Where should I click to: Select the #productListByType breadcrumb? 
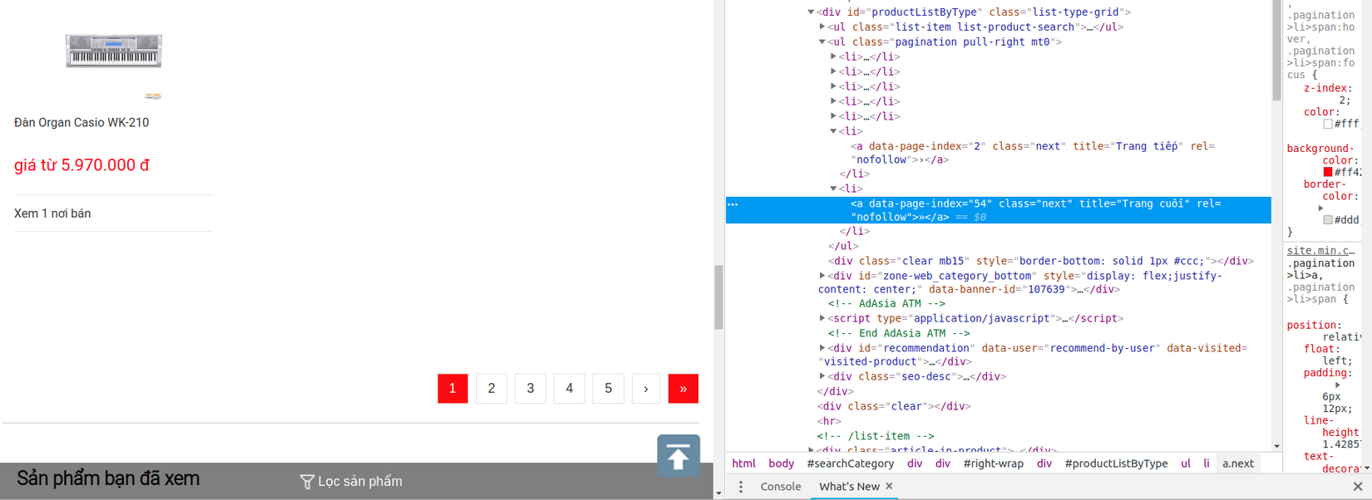pyautogui.click(x=1116, y=463)
